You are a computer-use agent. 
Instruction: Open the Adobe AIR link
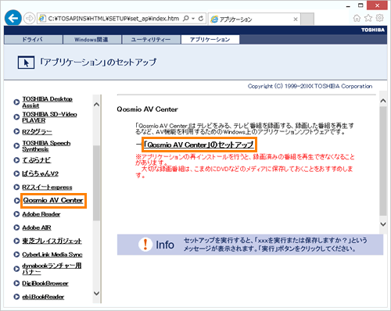click(37, 227)
